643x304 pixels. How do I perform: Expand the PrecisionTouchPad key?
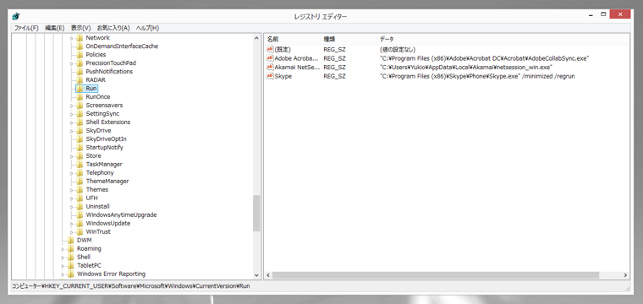click(71, 63)
